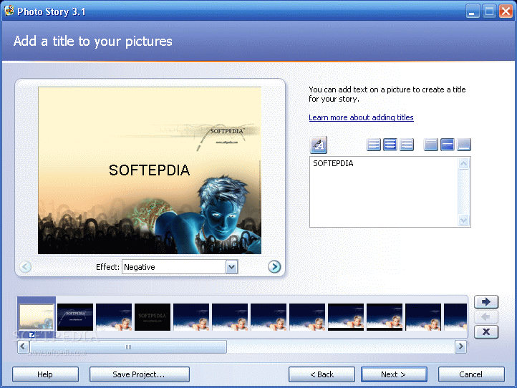This screenshot has height=388, width=517.
Task: Select the seventh filmstrip thumbnail
Action: [269, 317]
